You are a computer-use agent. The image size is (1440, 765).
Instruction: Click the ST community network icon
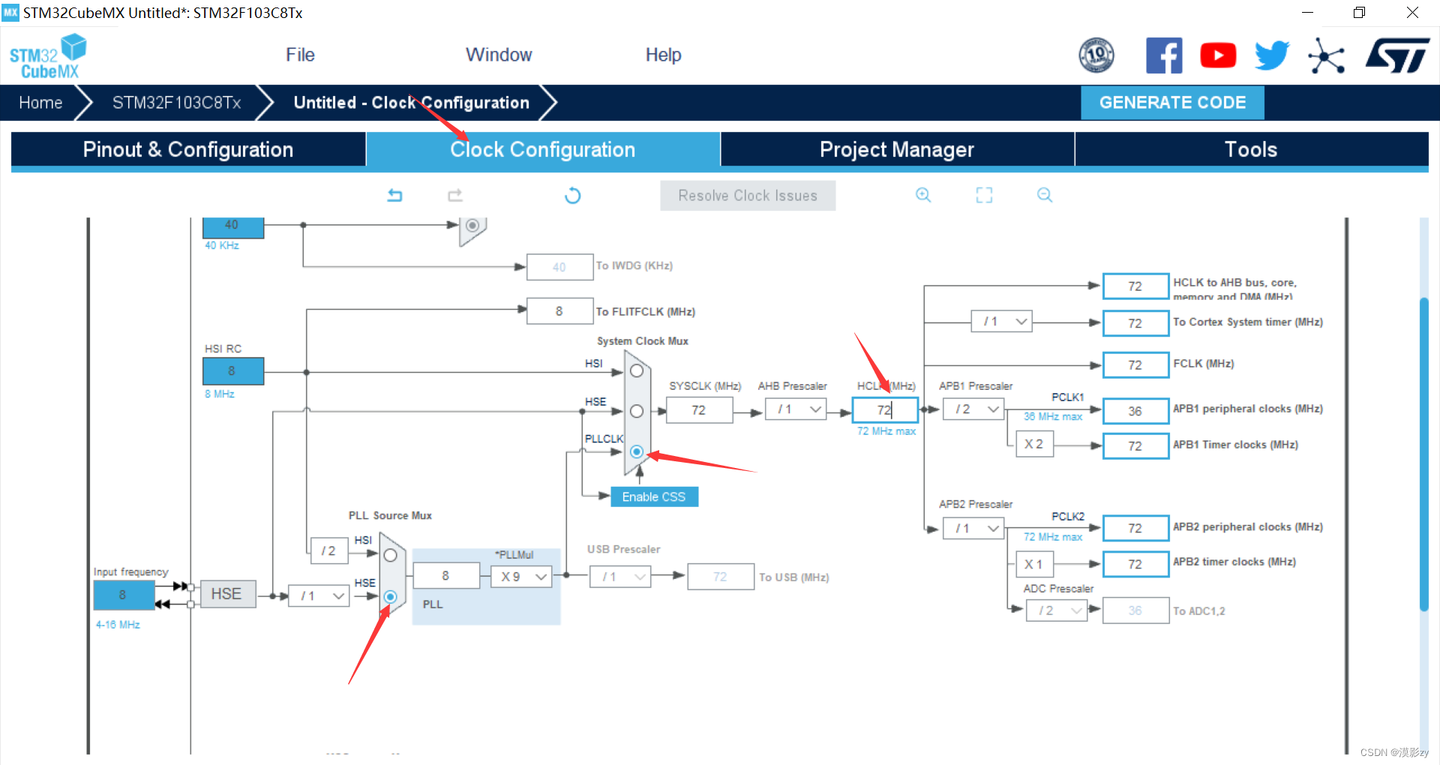[x=1326, y=55]
